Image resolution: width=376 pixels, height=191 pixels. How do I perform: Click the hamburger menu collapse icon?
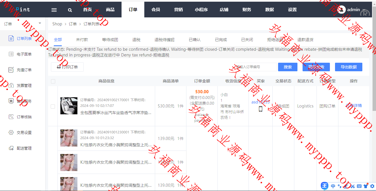click(54, 10)
